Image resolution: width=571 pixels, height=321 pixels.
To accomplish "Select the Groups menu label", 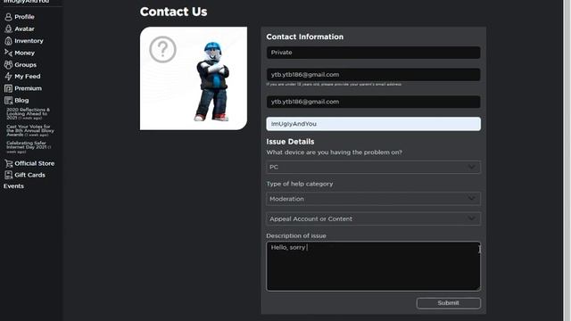I will coord(26,65).
